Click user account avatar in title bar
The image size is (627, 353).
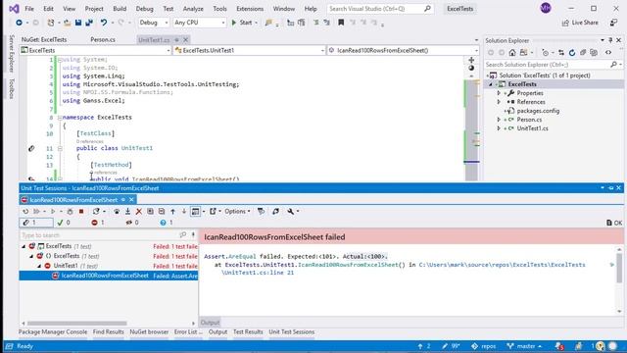[x=546, y=8]
